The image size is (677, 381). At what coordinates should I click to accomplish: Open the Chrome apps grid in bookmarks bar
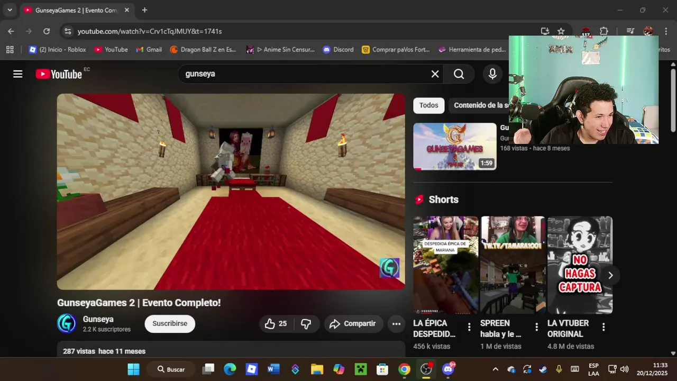10,50
